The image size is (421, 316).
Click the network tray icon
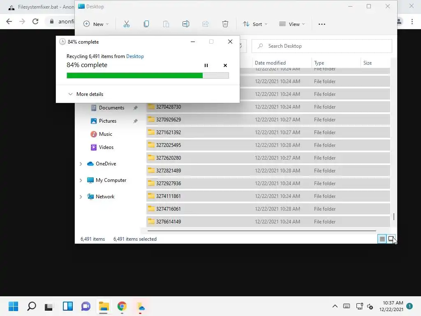[359, 306]
